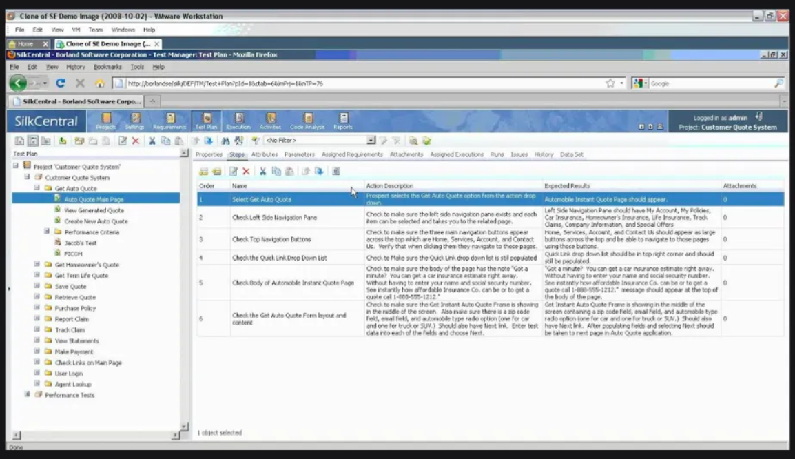The width and height of the screenshot is (795, 459).
Task: Open the Activities module
Action: tap(270, 121)
